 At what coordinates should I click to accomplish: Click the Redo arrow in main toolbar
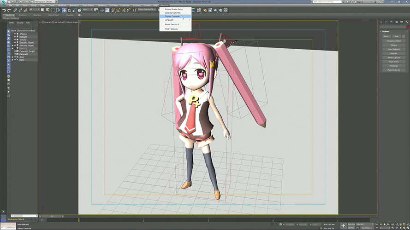(x=9, y=10)
